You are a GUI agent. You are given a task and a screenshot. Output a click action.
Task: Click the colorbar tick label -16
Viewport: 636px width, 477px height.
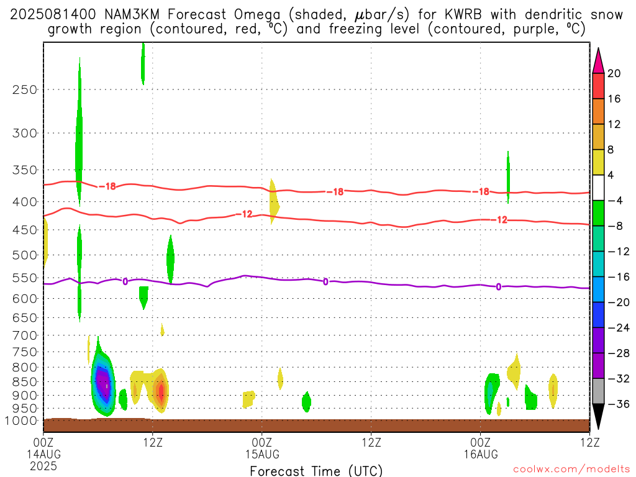click(619, 276)
